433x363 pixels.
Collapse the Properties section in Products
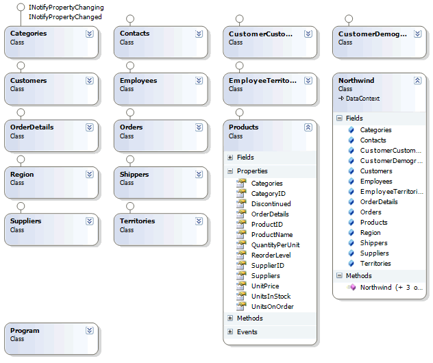click(230, 171)
